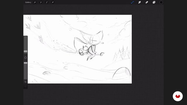Open the Layers panel
Screen dimensions: 187x105
click(154, 2)
